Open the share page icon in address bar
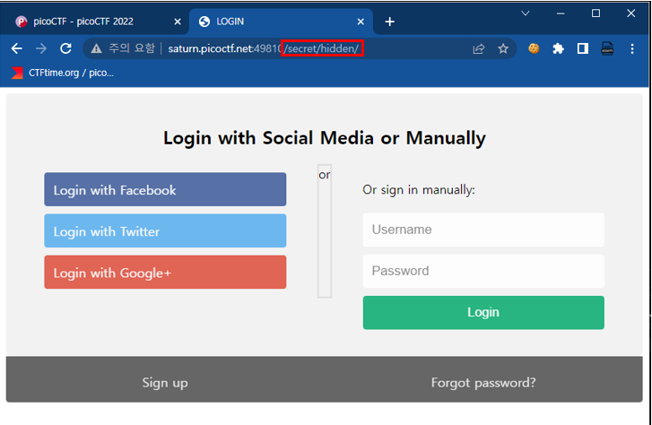Image resolution: width=652 pixels, height=425 pixels. (479, 48)
